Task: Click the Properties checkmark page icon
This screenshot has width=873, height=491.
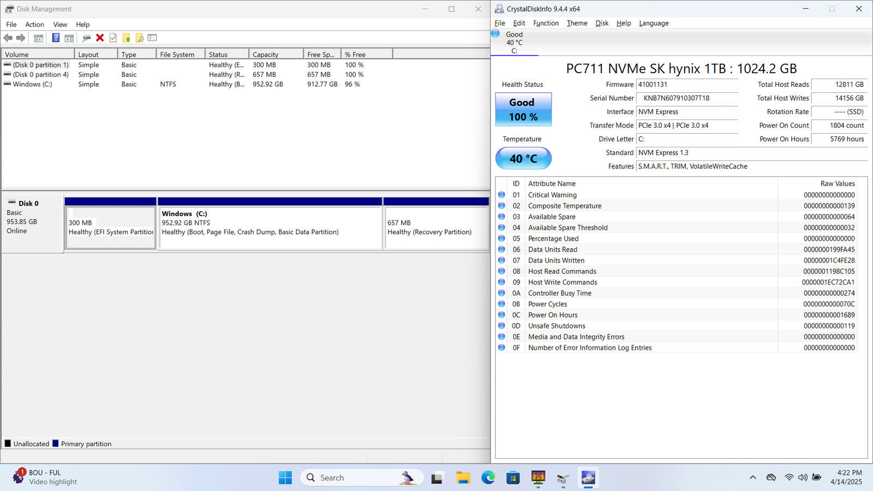Action: click(113, 38)
